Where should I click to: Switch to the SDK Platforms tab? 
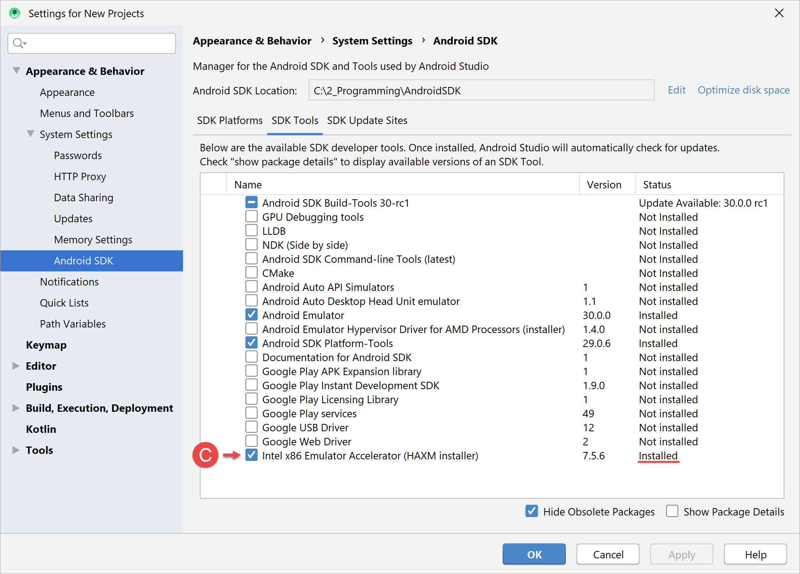pos(230,120)
